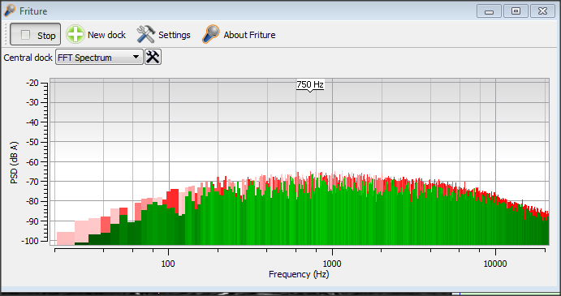This screenshot has height=296, width=561.
Task: Expand the FFT Spectrum dropdown
Action: tap(99, 58)
